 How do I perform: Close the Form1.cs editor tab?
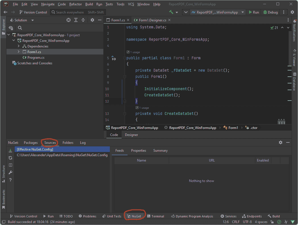(128, 20)
